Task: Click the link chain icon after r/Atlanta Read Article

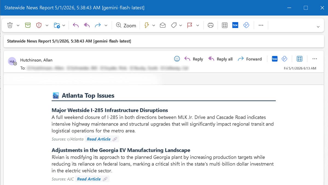Action: click(x=115, y=139)
